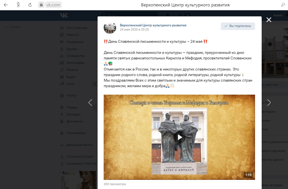Click Наверх to jump to top
The width and height of the screenshot is (288, 189).
12,27
